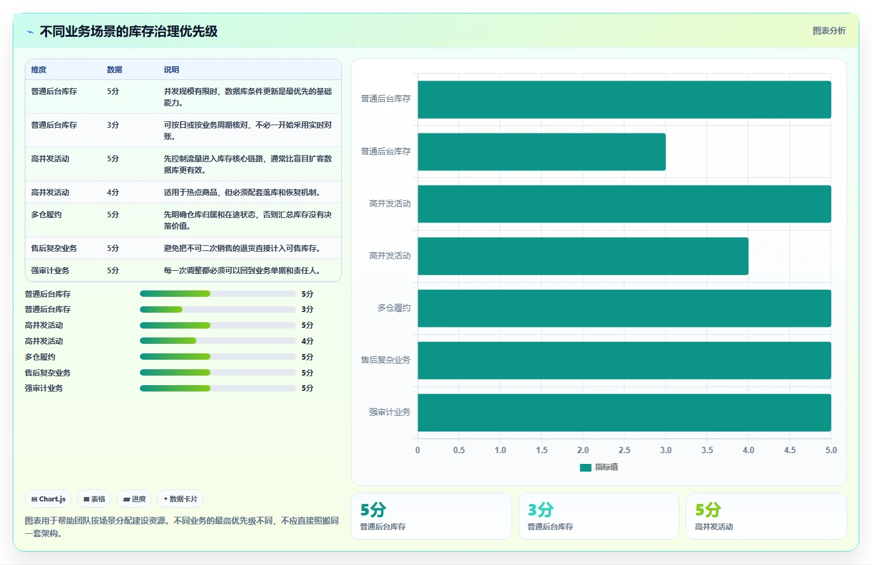Click the chart bar for 售后复杂业务
Viewport: 872px width, 565px height.
(x=624, y=360)
